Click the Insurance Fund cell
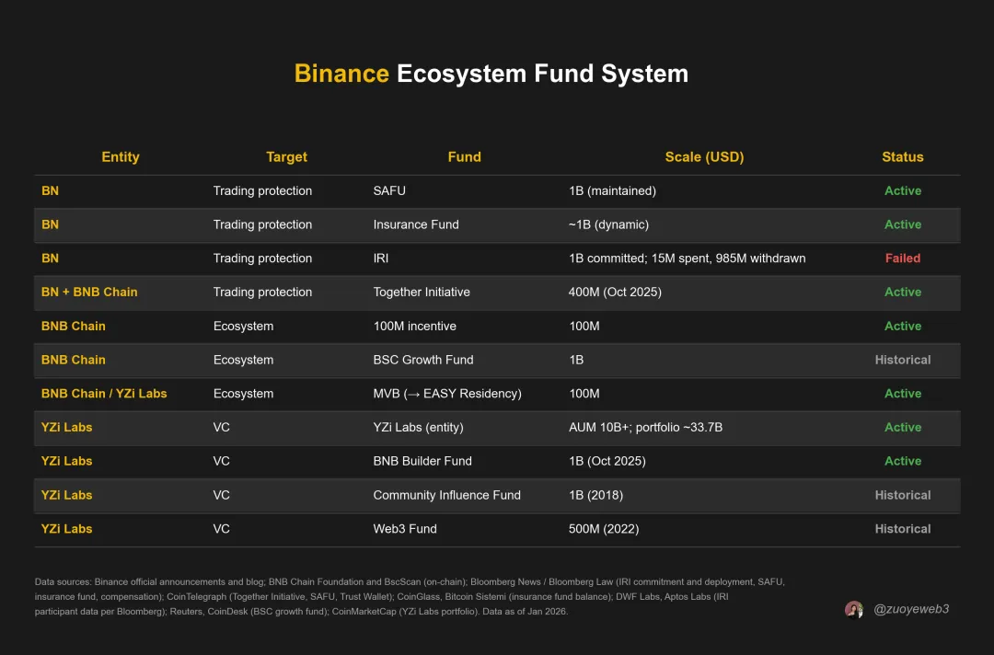 pos(416,224)
